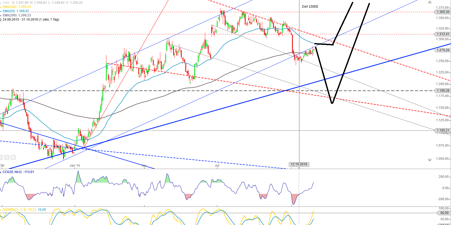Image resolution: width=451 pixels, height=225 pixels.
Task: Click the 1.150,00 price axis label
Action: pyautogui.click(x=443, y=108)
